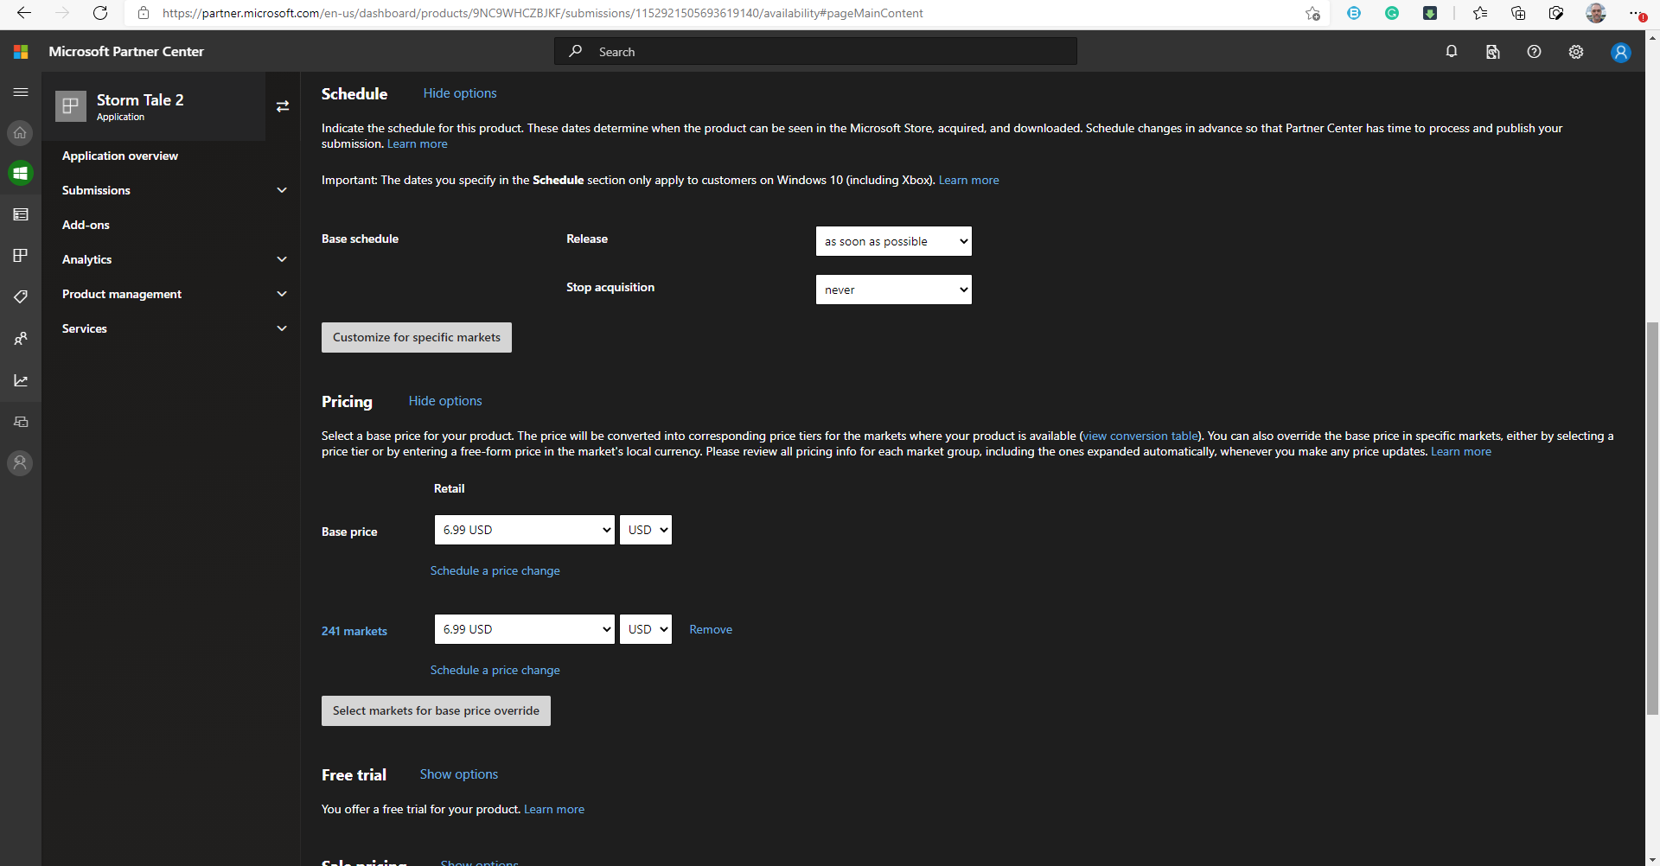Screen dimensions: 1660x866
Task: Click the product switcher arrows near Storm Tale 2
Action: (x=283, y=105)
